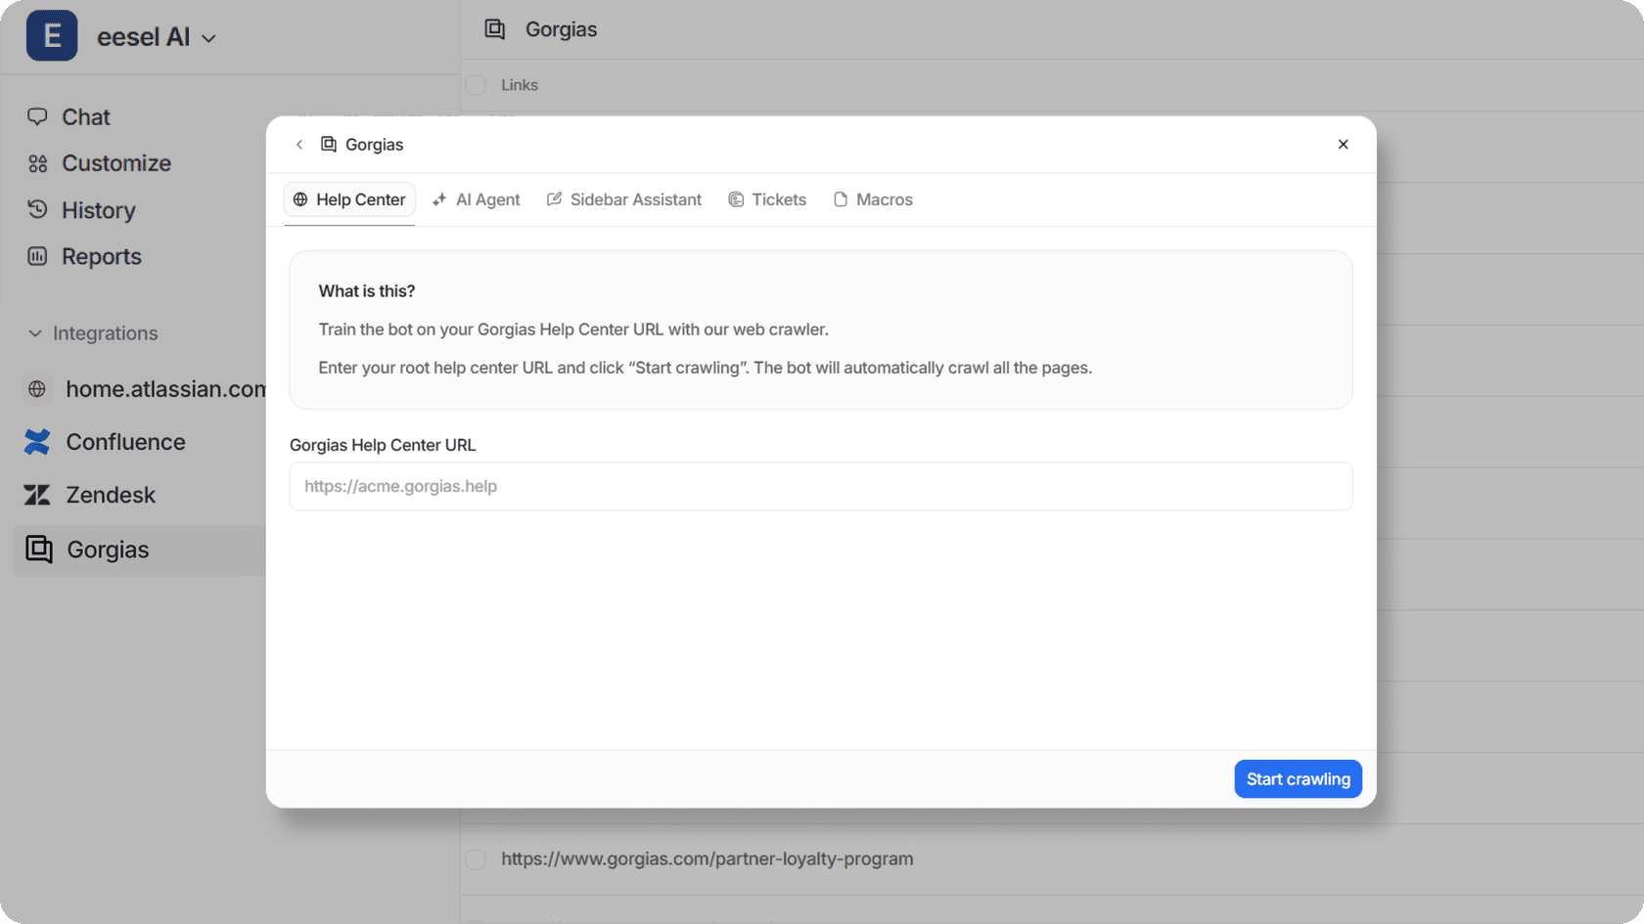Open the gorgias.com/partner-loyalty-program link
The height and width of the screenshot is (924, 1644).
708,858
